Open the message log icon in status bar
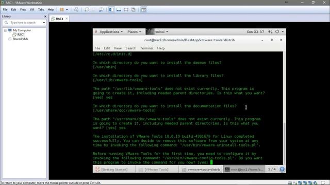330x185 pixels. click(323, 183)
